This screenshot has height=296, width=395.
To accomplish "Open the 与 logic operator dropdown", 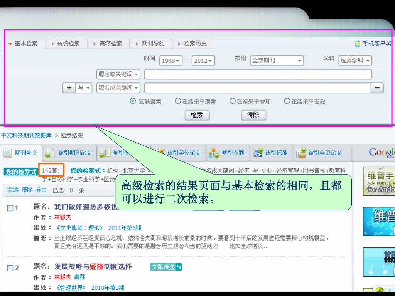I will pyautogui.click(x=84, y=88).
